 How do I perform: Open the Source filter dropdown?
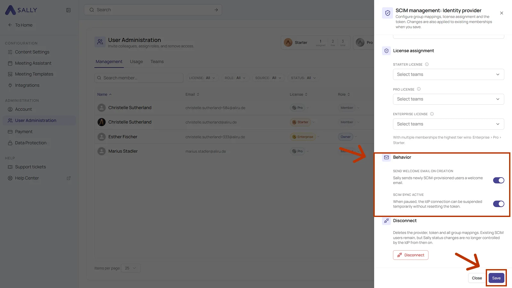coord(268,78)
